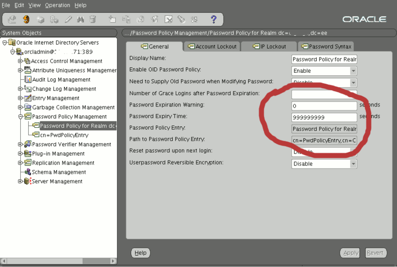
Task: Select Replication Management in the tree
Action: 63,163
